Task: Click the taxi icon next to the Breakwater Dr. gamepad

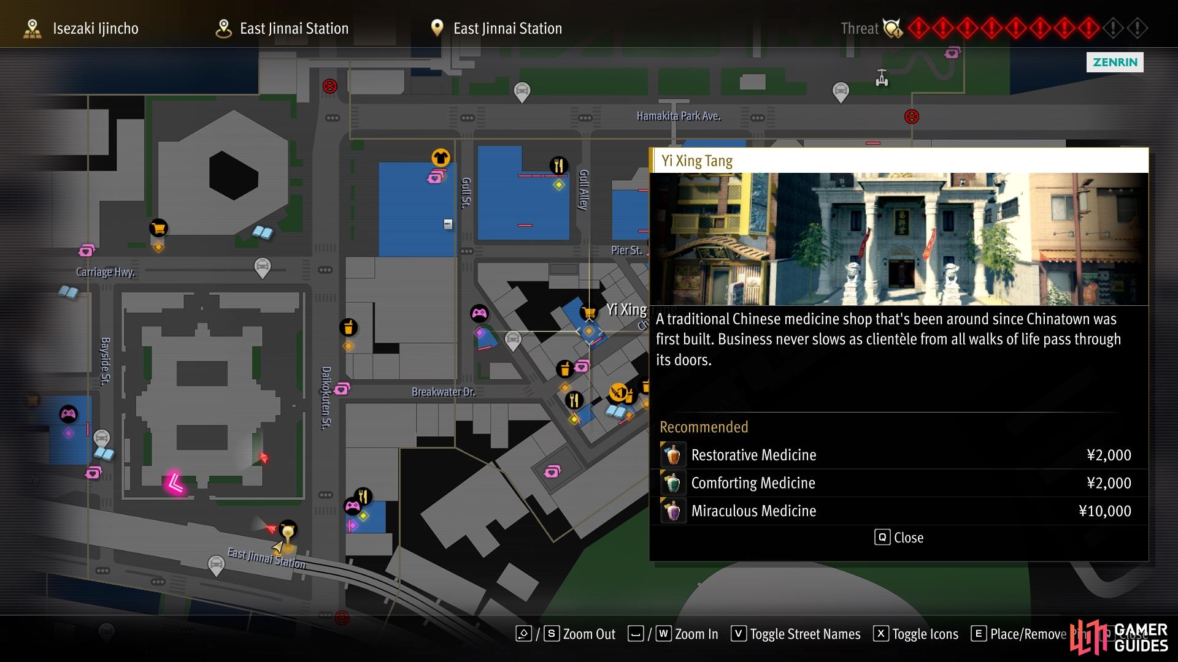Action: tap(513, 340)
